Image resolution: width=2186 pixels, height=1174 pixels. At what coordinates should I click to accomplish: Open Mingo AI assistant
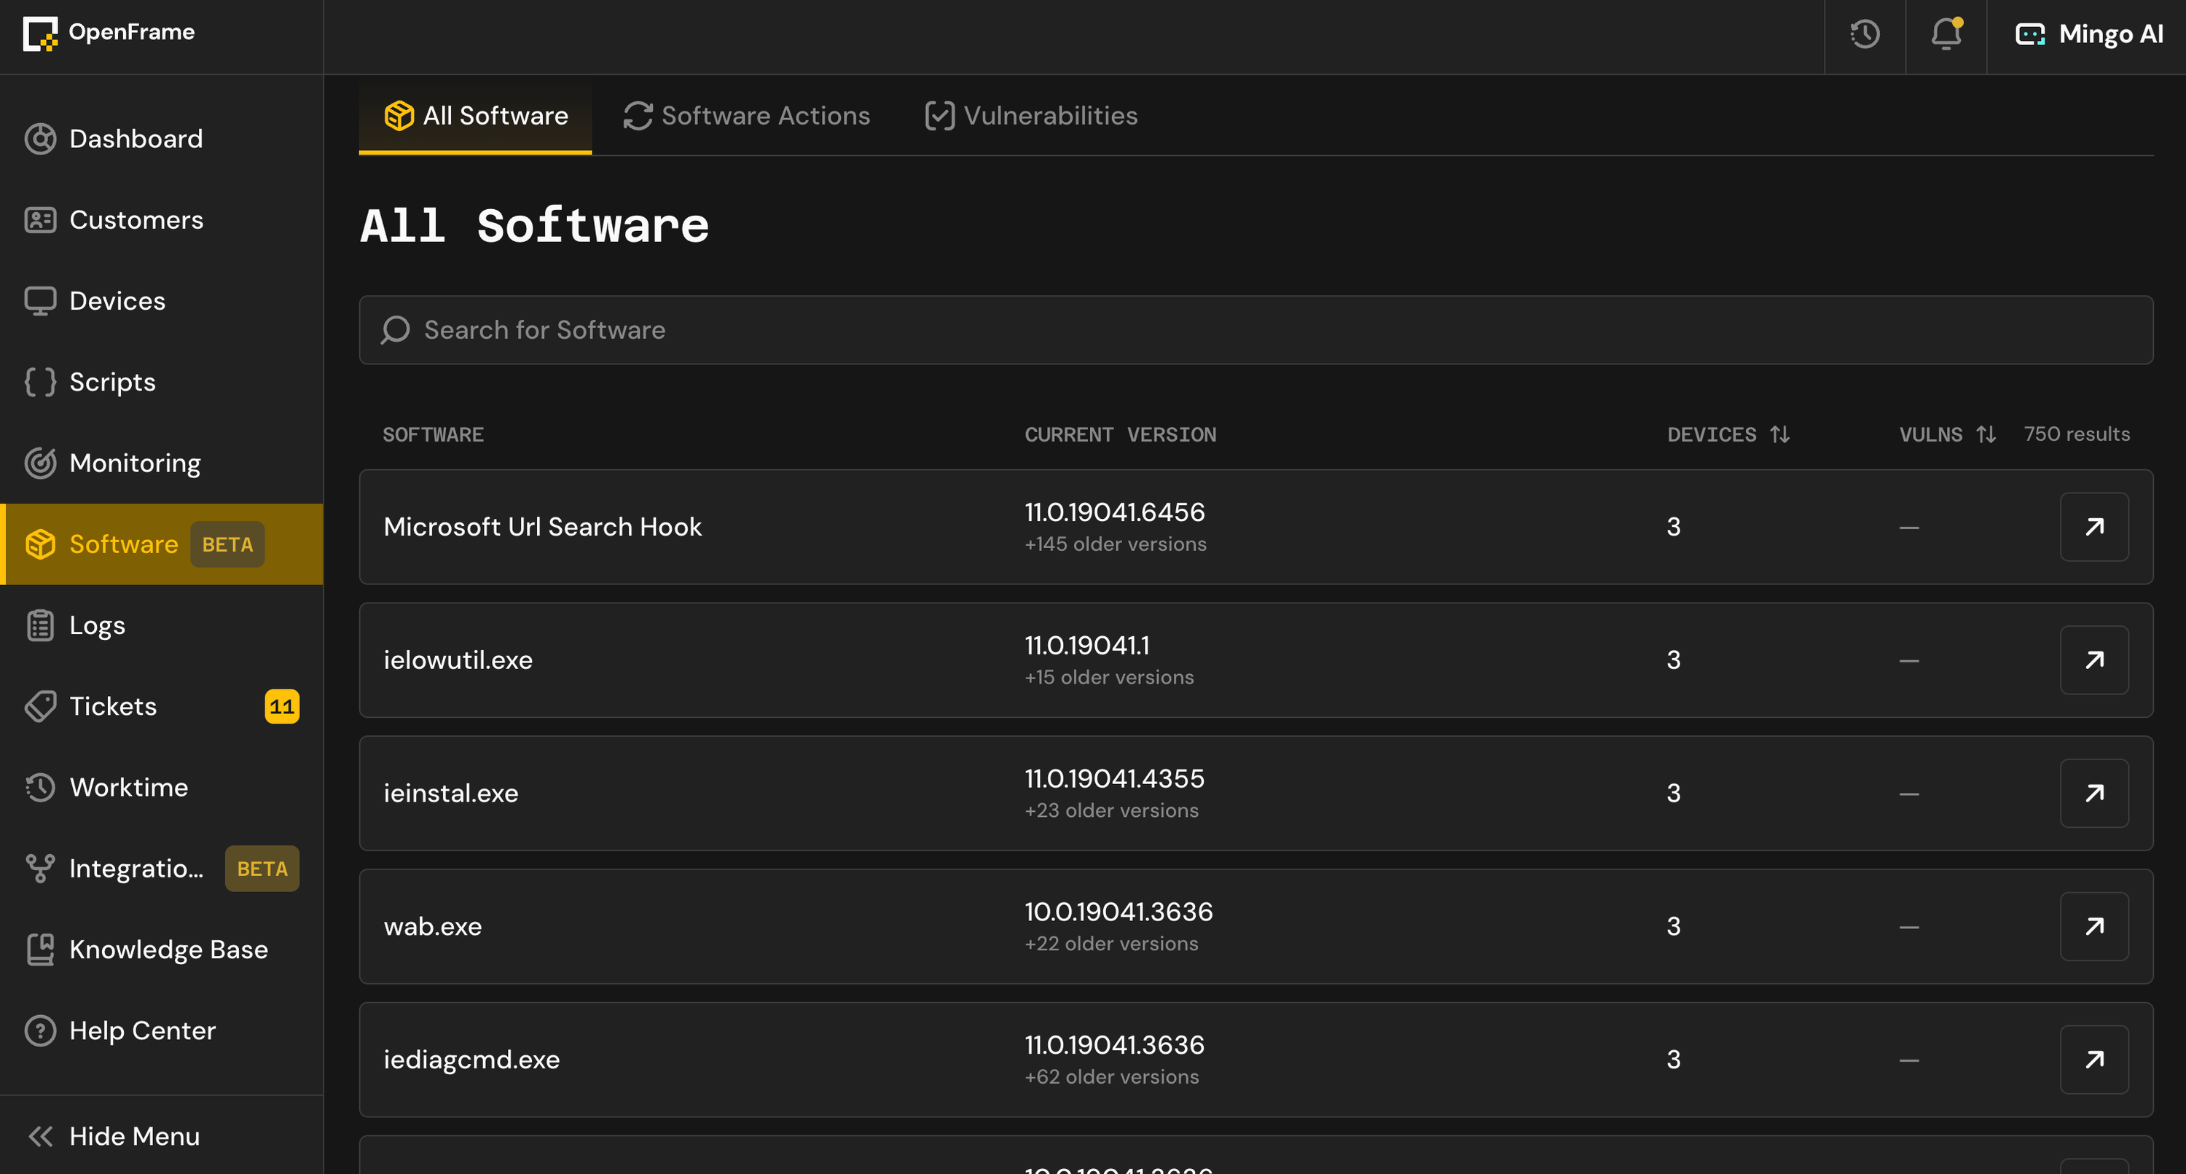(2088, 34)
